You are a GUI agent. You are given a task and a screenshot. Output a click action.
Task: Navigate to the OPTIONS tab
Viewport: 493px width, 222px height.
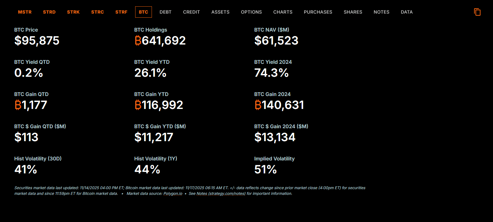tap(251, 12)
